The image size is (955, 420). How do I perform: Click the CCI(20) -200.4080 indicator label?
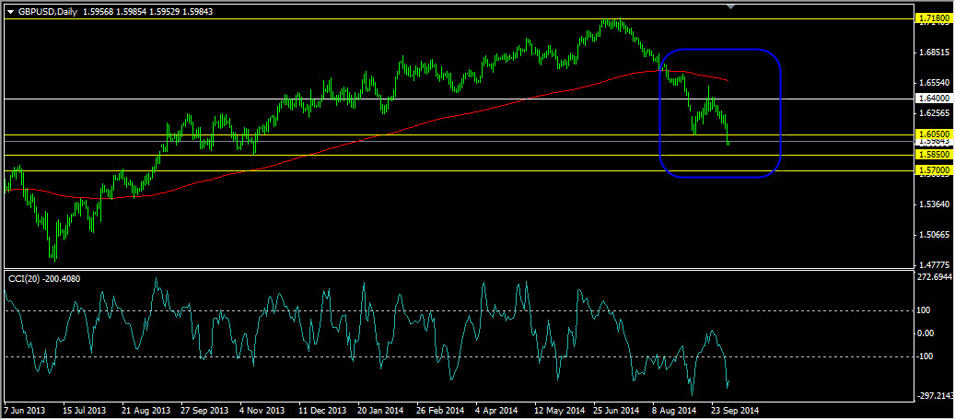tap(44, 278)
